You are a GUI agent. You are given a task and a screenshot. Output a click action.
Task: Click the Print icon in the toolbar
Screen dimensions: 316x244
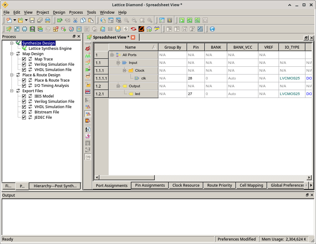coord(48,20)
